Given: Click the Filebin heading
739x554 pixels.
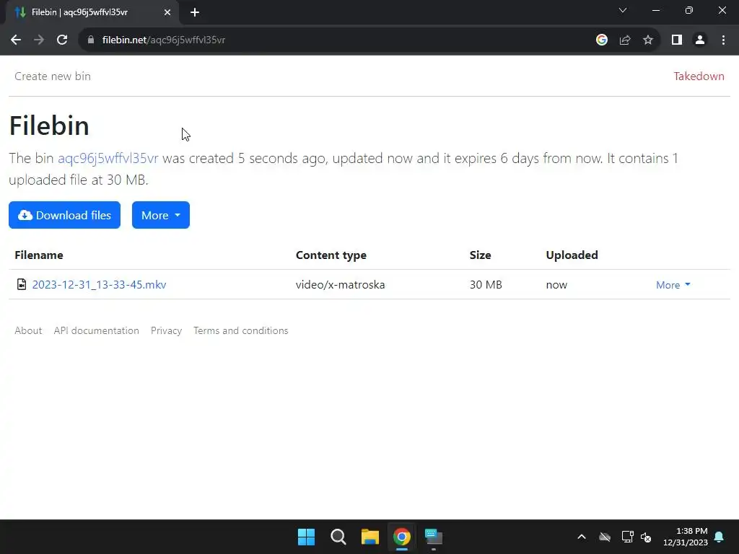Looking at the screenshot, I should pos(49,126).
